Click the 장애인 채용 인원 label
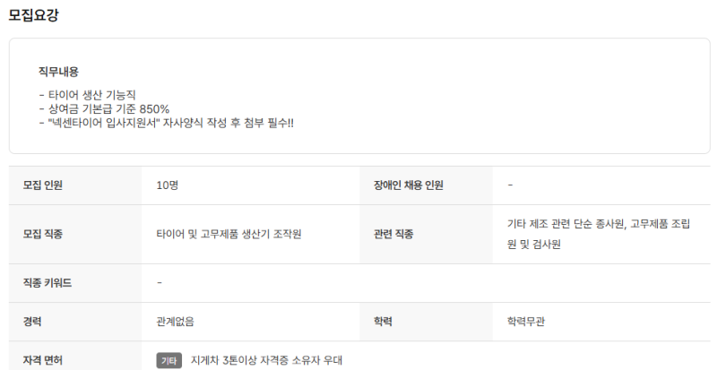Image resolution: width=717 pixels, height=370 pixels. tap(409, 185)
